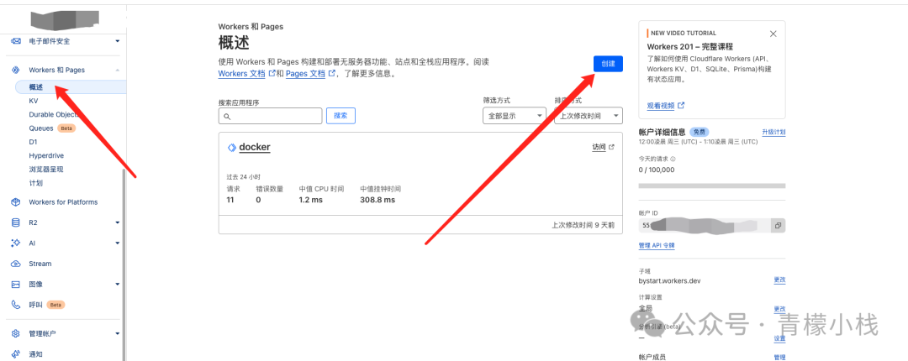Open D1 in the sidebar

coord(33,142)
